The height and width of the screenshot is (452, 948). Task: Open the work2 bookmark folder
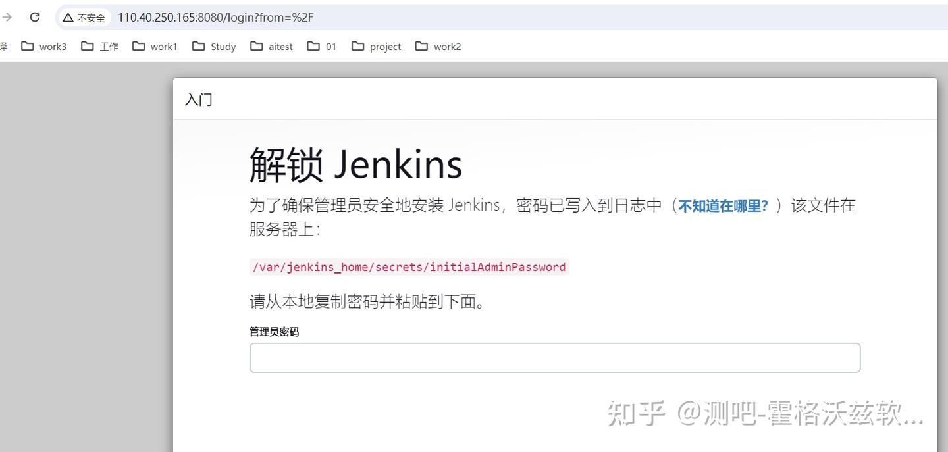tap(438, 46)
